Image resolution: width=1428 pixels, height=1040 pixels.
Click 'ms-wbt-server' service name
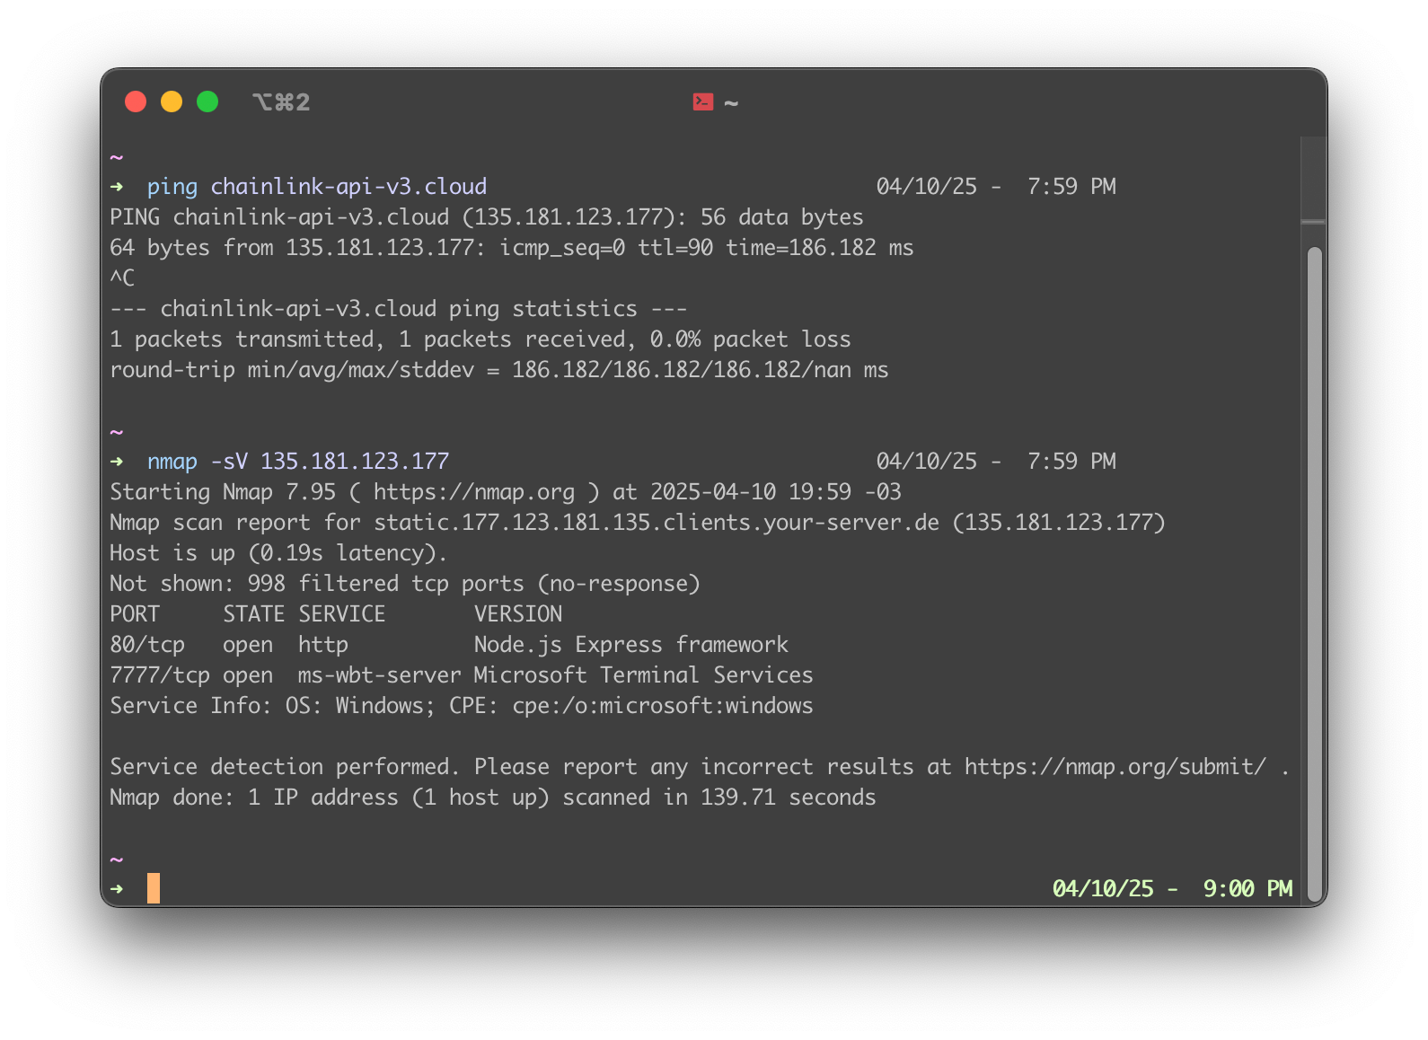[380, 675]
